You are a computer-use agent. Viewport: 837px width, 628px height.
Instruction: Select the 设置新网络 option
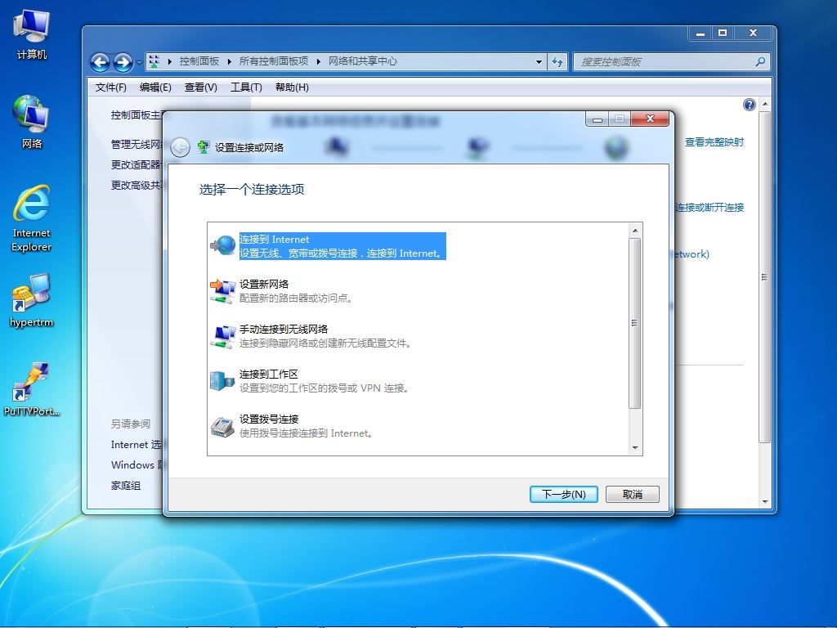(x=296, y=291)
